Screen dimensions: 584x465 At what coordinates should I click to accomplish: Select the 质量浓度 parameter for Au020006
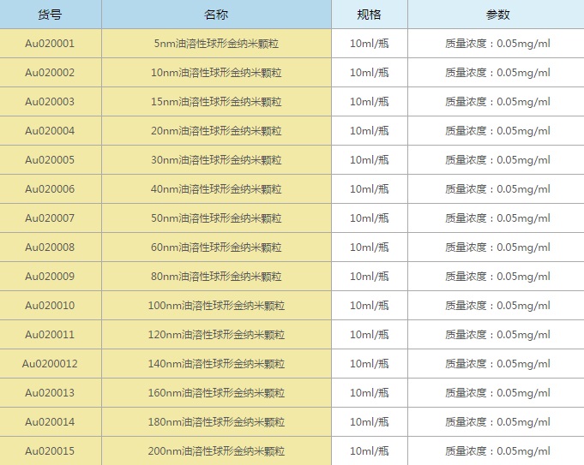(x=497, y=189)
